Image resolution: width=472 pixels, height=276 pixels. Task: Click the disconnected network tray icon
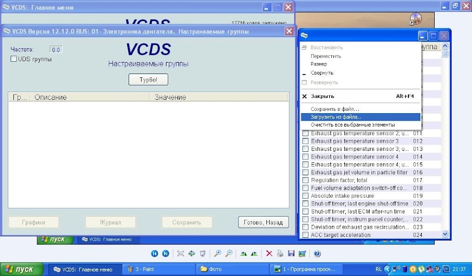pos(429,269)
